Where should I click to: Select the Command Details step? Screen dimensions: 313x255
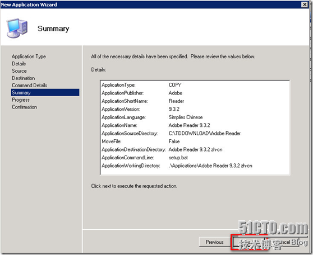coord(30,85)
